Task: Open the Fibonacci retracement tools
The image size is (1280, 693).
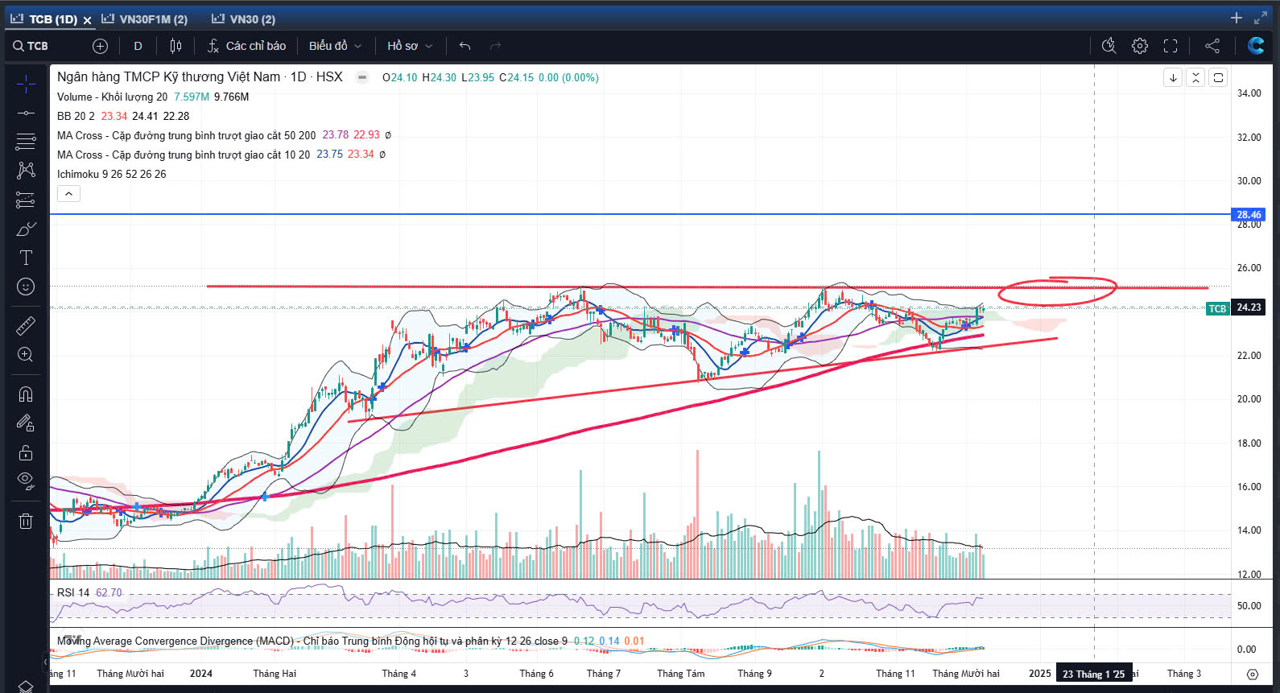Action: tap(26, 142)
